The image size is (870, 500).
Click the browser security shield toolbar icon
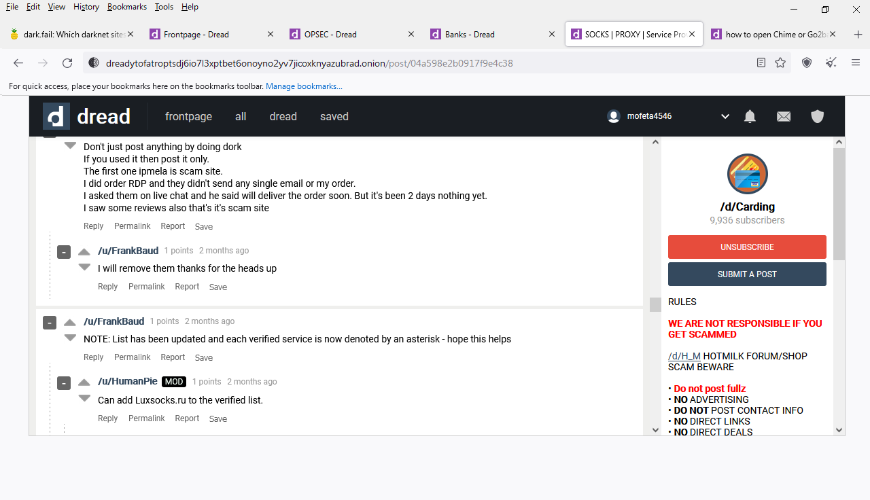pos(807,62)
